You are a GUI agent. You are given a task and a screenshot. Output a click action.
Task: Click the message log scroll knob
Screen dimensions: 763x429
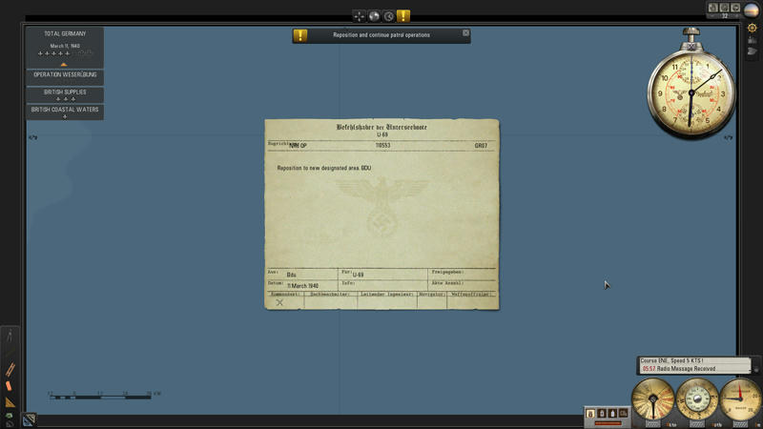[x=755, y=369]
